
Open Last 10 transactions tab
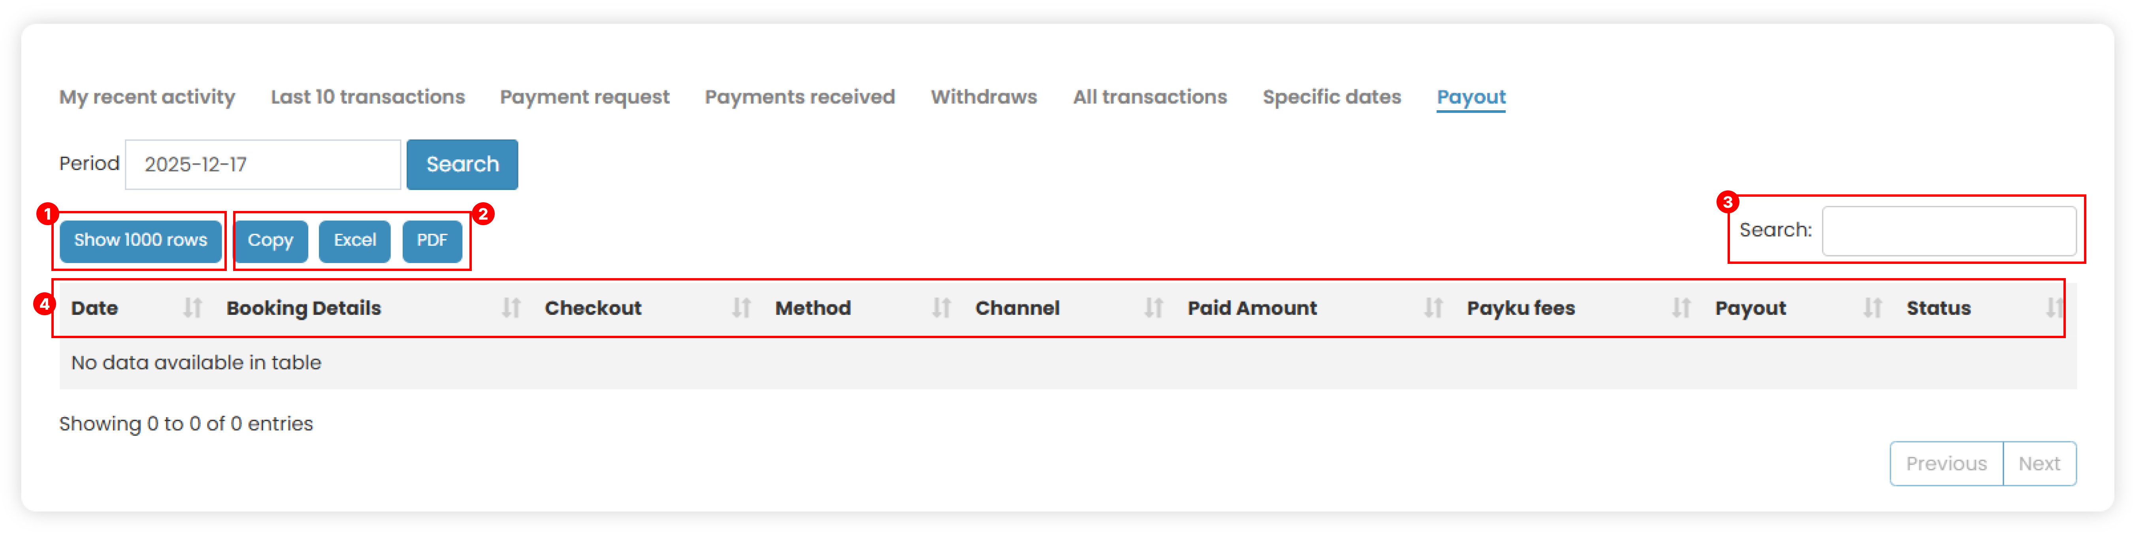(x=367, y=97)
